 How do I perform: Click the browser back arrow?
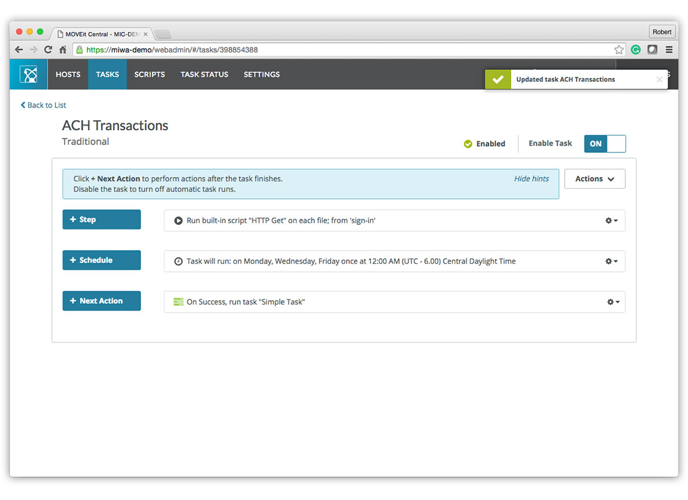[19, 50]
